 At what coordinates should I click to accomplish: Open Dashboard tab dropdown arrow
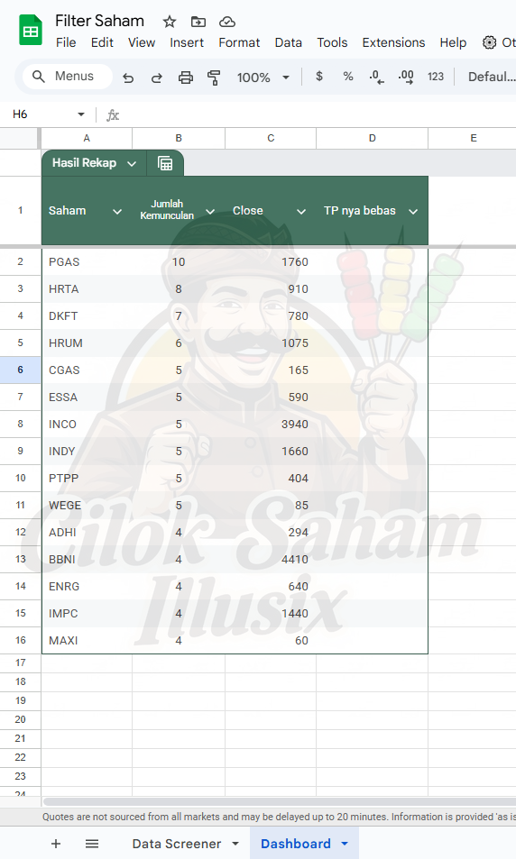[x=345, y=844]
